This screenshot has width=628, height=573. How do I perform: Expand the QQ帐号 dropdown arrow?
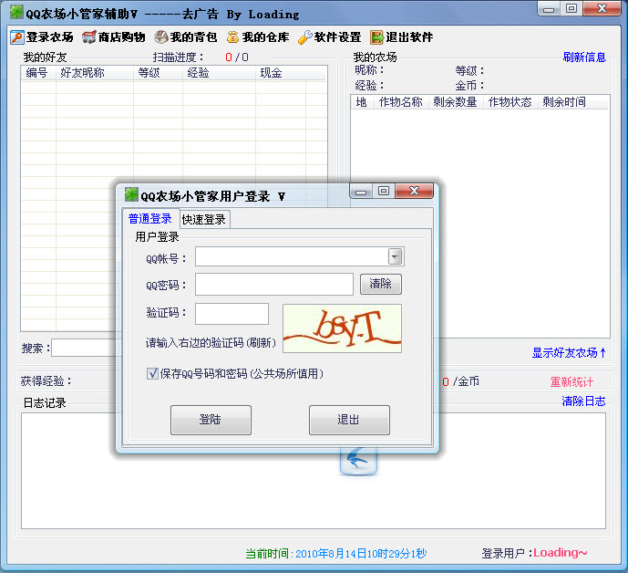396,256
